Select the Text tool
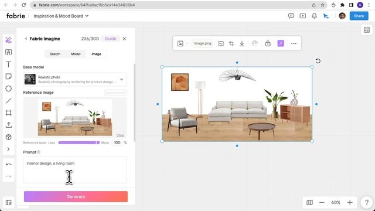The width and height of the screenshot is (375, 211). pos(8,64)
